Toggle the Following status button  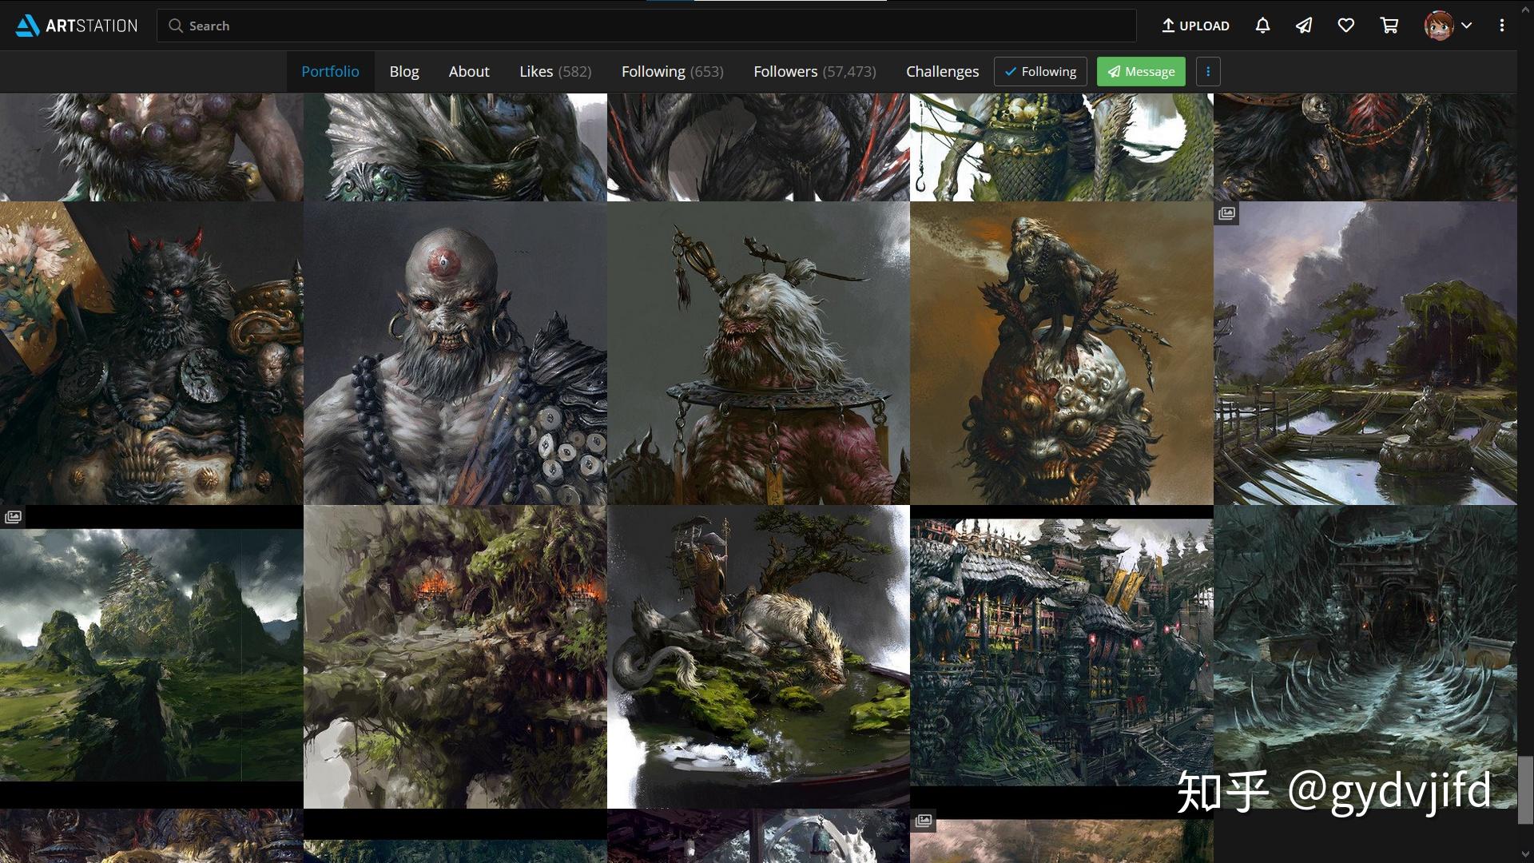click(x=1040, y=72)
